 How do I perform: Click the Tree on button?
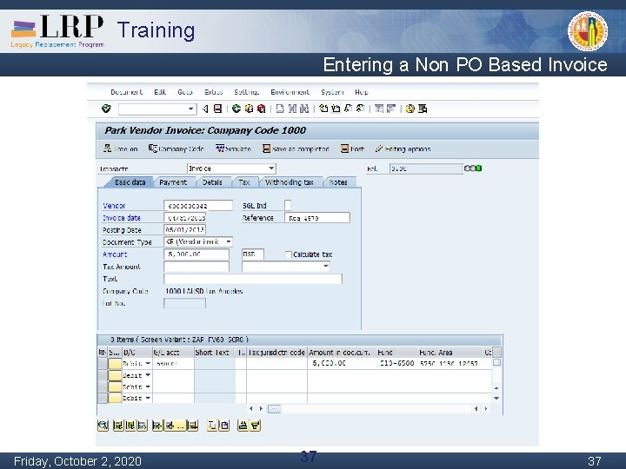click(x=121, y=149)
